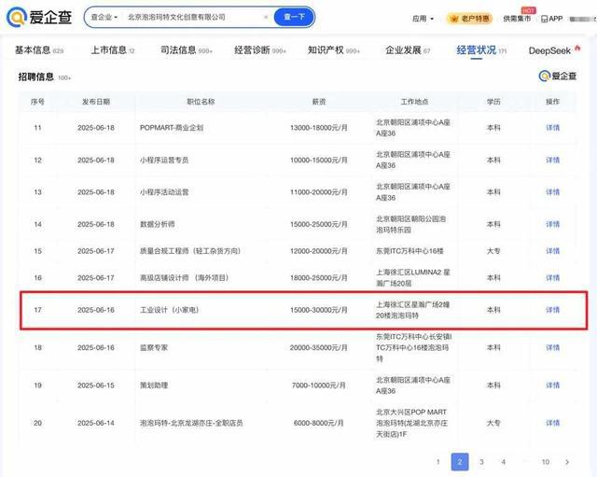Viewport: 597px width, 477px height.
Task: Click the 查一下 search button
Action: tap(295, 17)
